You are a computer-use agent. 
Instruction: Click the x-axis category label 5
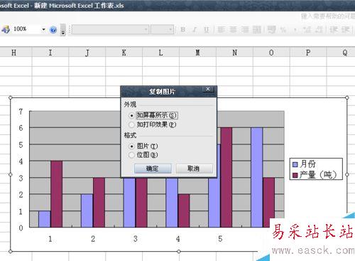[x=220, y=239]
